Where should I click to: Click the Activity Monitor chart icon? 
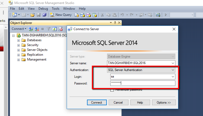click(158, 15)
